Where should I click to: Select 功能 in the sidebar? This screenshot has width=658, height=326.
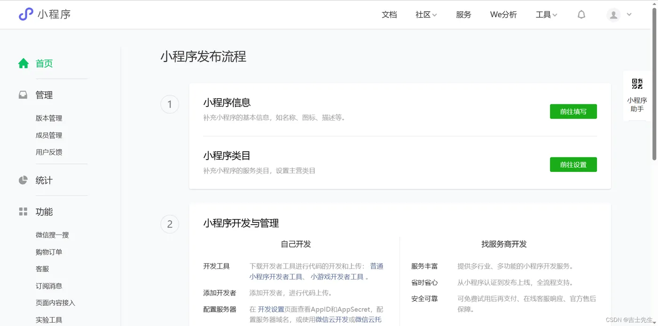coord(44,212)
